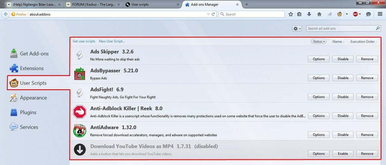
Task: Click the chat smiley toolbar icon
Action: [368, 14]
